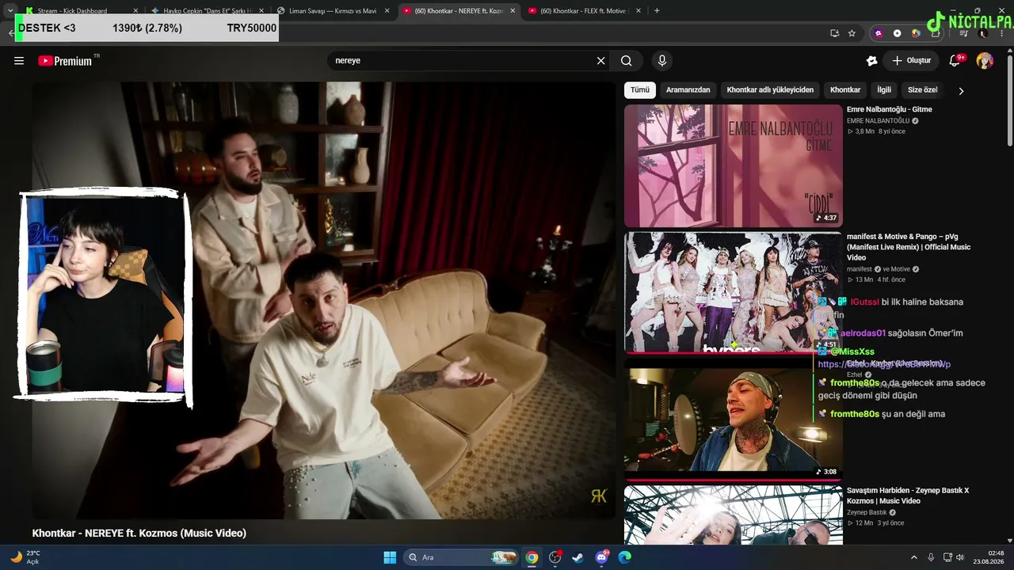Visit Zeynep Bastık channel link
The height and width of the screenshot is (570, 1014).
867,512
